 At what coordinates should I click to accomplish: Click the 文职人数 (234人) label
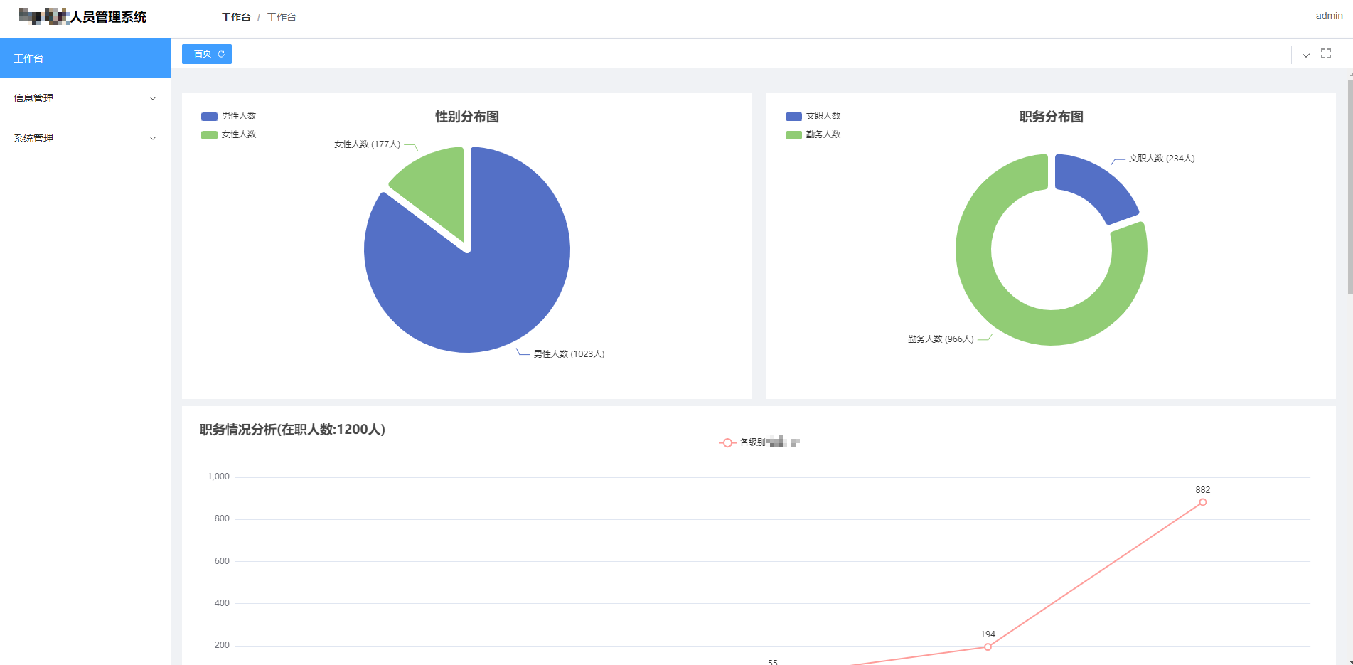[x=1162, y=159]
